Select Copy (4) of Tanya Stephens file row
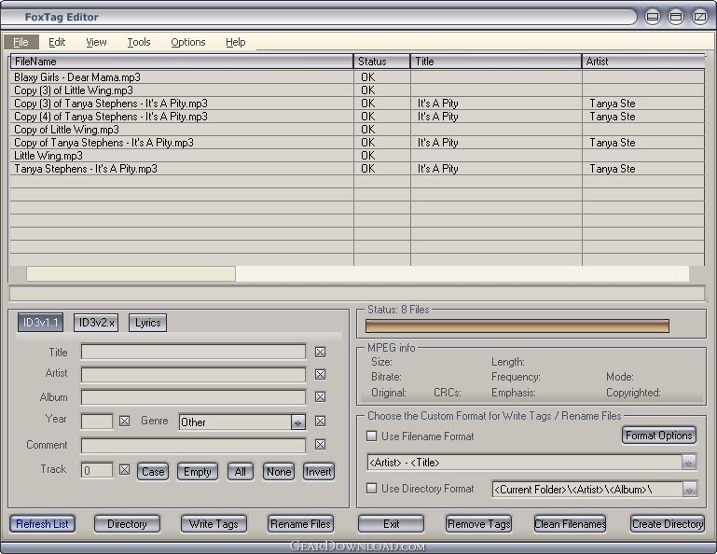Image resolution: width=717 pixels, height=554 pixels. tap(357, 117)
